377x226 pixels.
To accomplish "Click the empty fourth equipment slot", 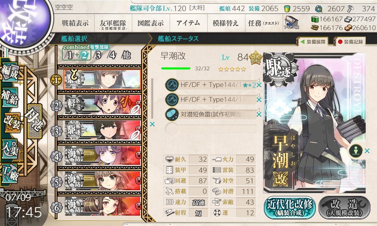I will 211,129.
